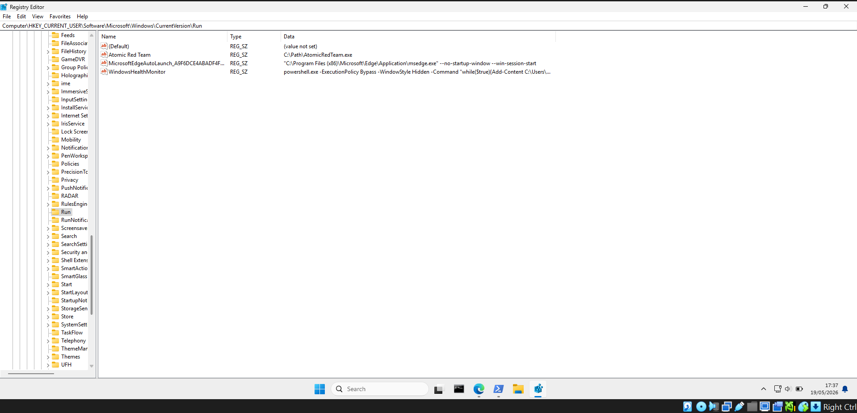This screenshot has width=857, height=413.
Task: Click the MicrosoftEdgeAutoLaunch value's string icon
Action: pyautogui.click(x=104, y=63)
